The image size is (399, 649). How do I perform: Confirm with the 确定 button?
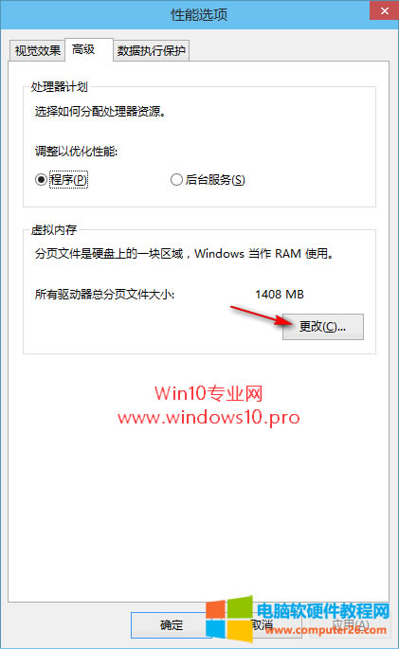coord(172,625)
